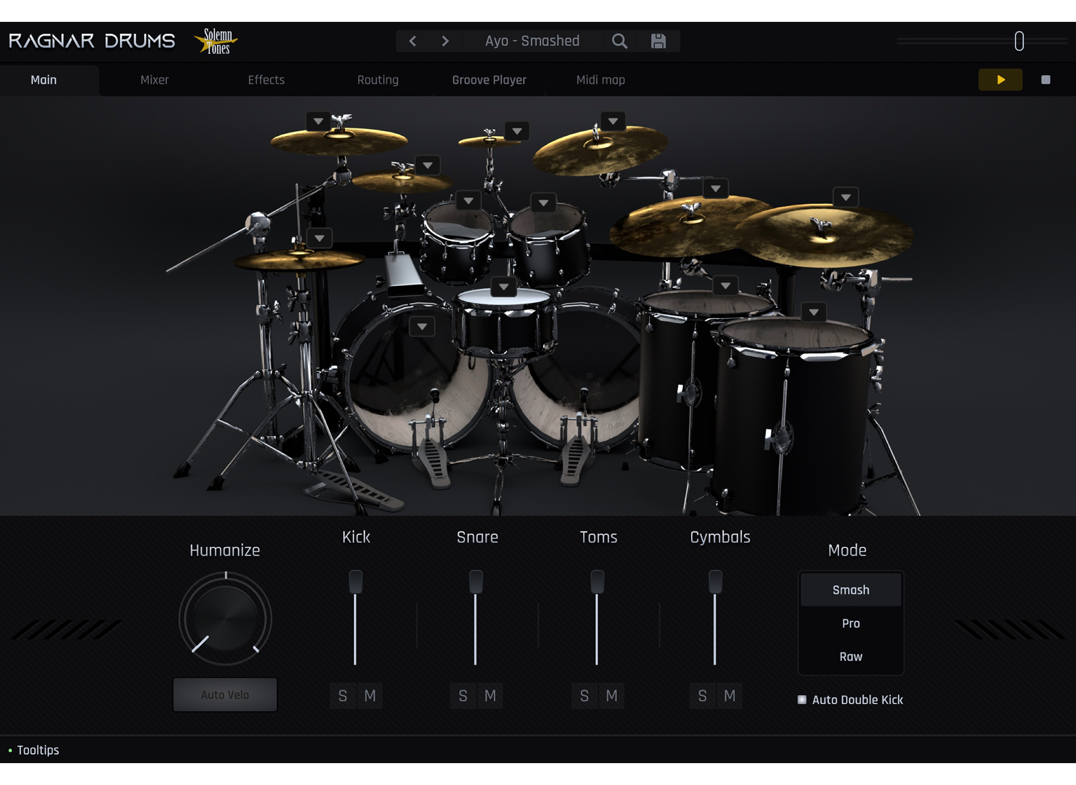Open dropdown on second floor tom
The image size is (1076, 785).
[x=814, y=312]
